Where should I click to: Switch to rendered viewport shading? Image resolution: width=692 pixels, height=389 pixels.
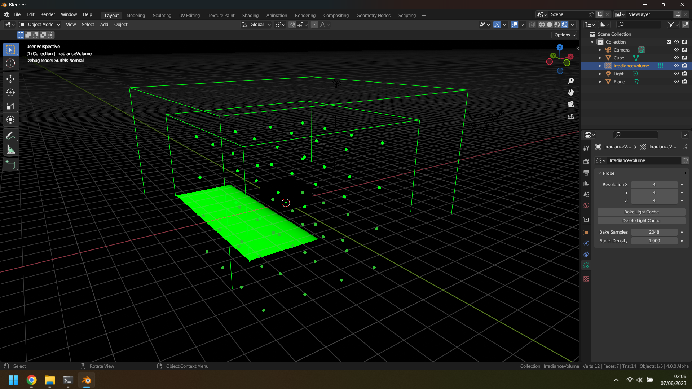click(x=565, y=25)
